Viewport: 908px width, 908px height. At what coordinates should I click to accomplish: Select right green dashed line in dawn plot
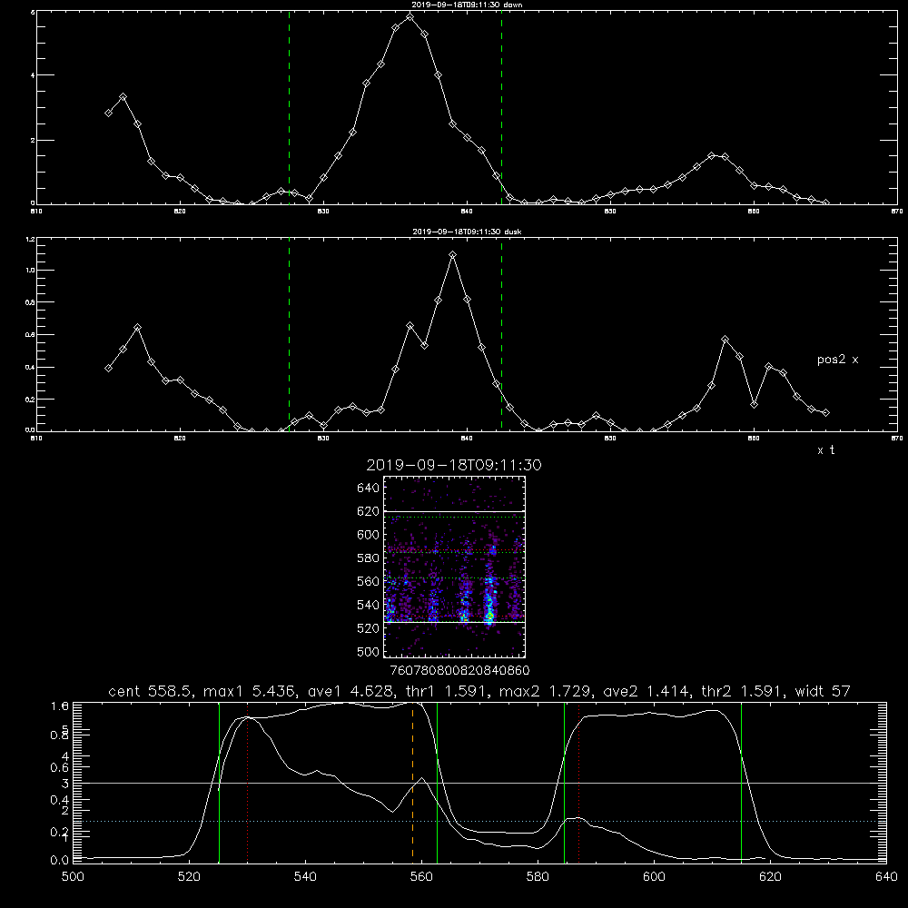coord(501,108)
